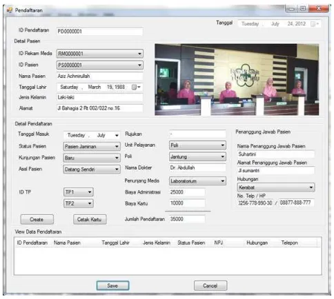Click the Nama Penanggung Jawab Pasien field
Viewport: 334px width, 299px height.
pos(275,154)
